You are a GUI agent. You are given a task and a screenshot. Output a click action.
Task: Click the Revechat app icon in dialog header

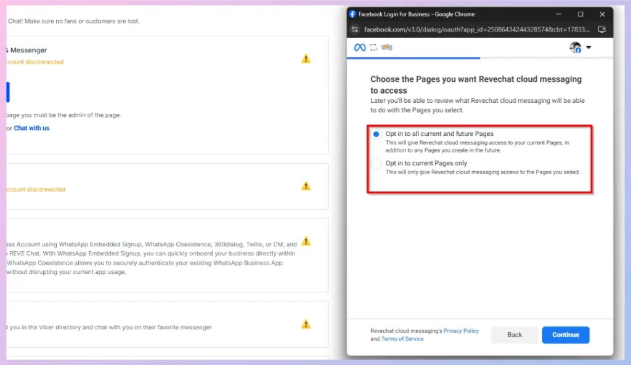pyautogui.click(x=387, y=47)
